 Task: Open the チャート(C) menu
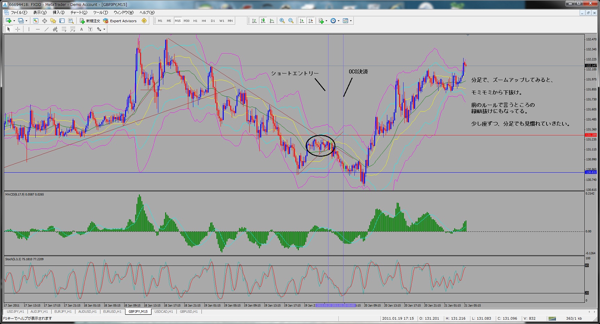[x=79, y=13]
